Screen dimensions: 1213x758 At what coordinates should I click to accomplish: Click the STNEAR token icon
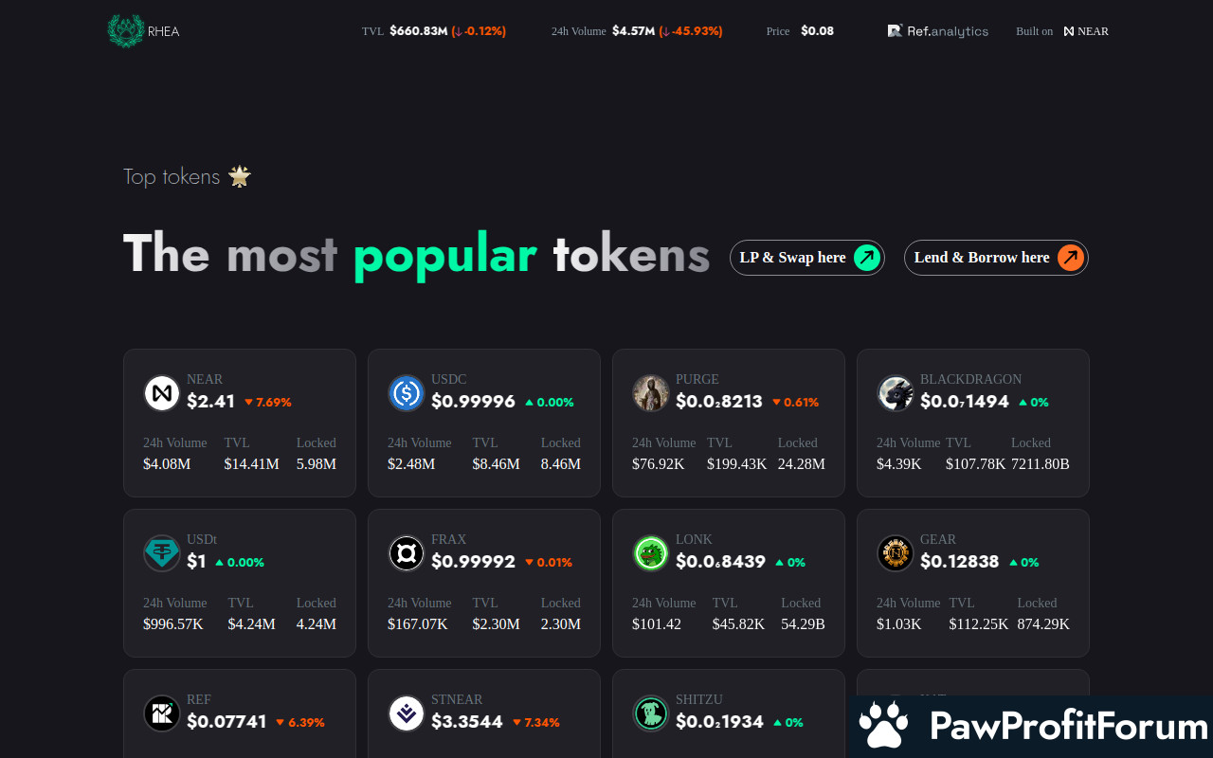407,713
